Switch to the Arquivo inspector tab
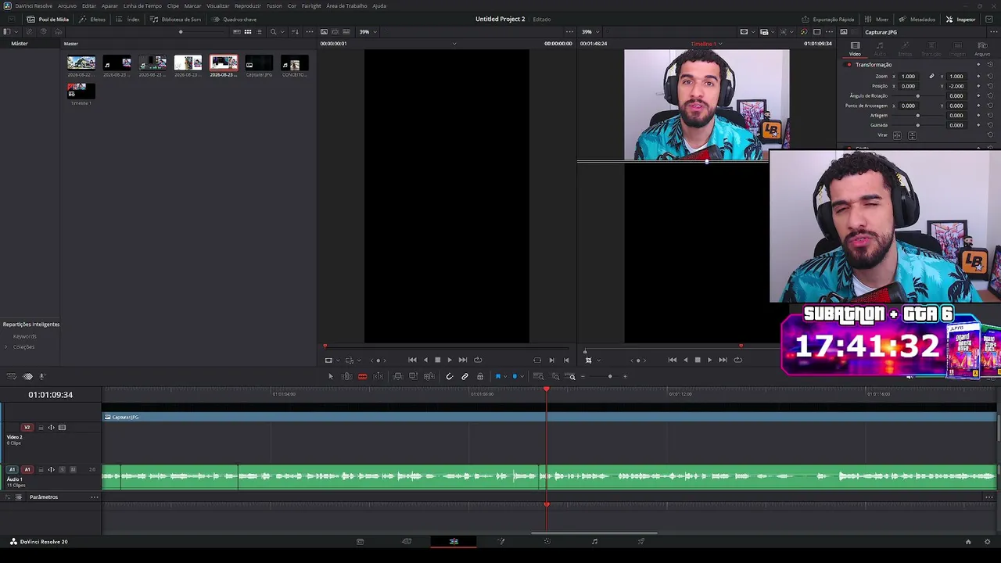The image size is (1001, 563). click(x=982, y=48)
